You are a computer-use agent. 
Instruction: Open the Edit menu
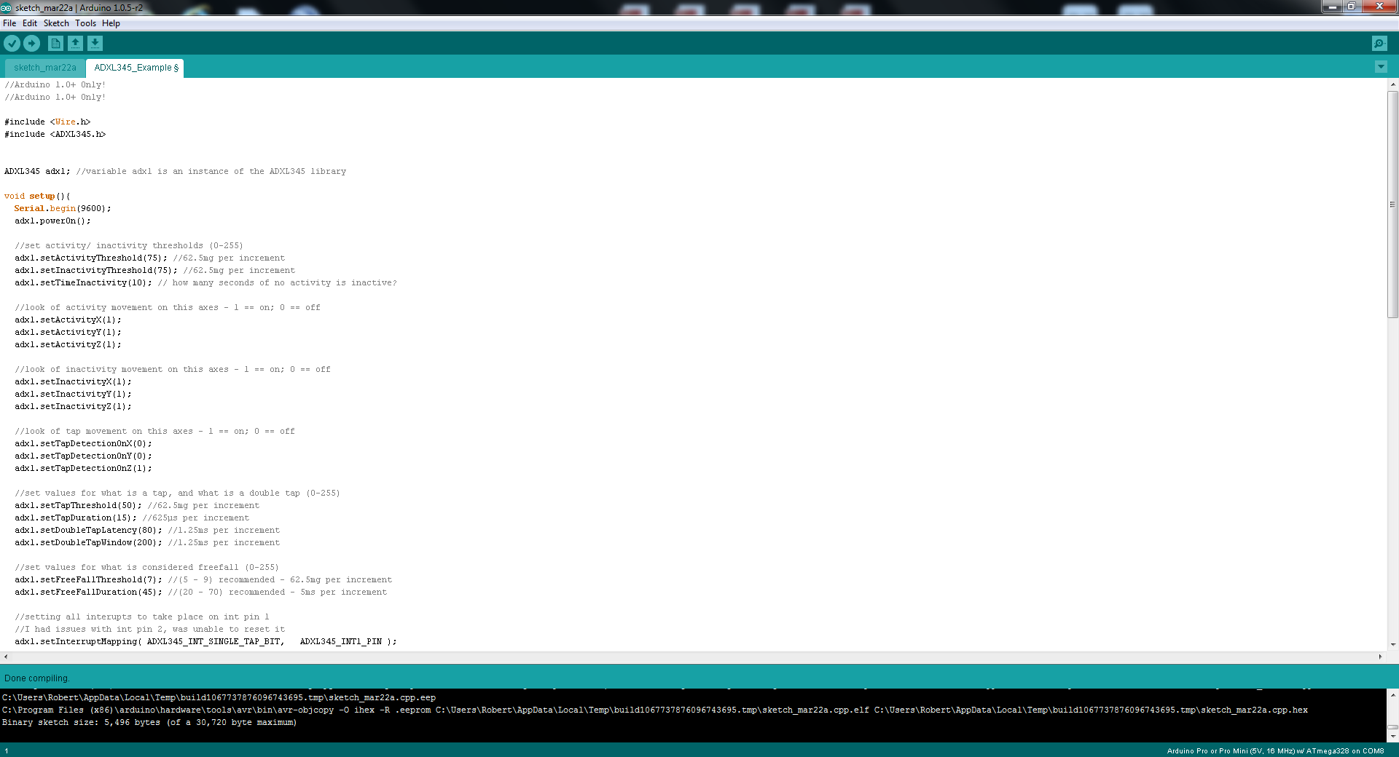pos(30,23)
